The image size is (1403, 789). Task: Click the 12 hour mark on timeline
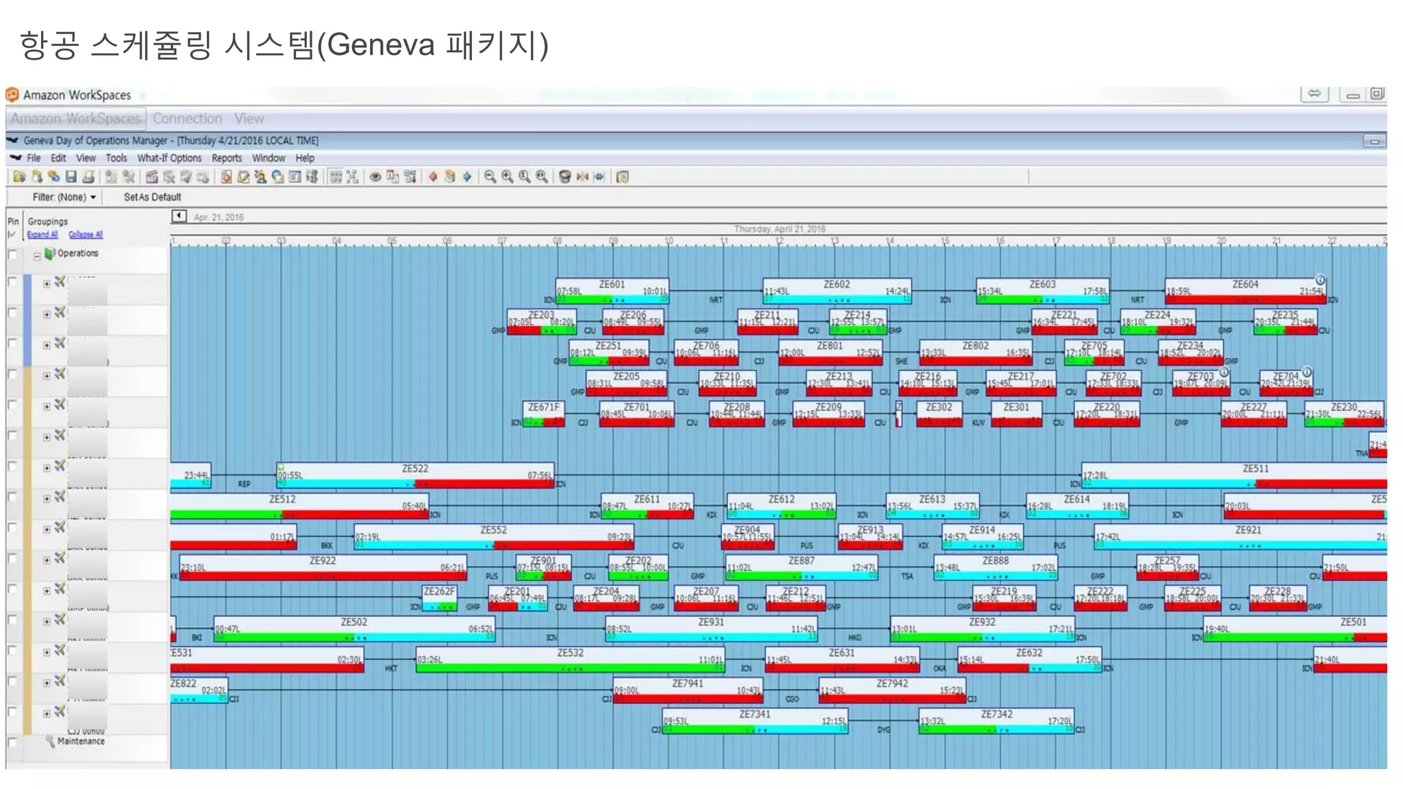[x=779, y=241]
